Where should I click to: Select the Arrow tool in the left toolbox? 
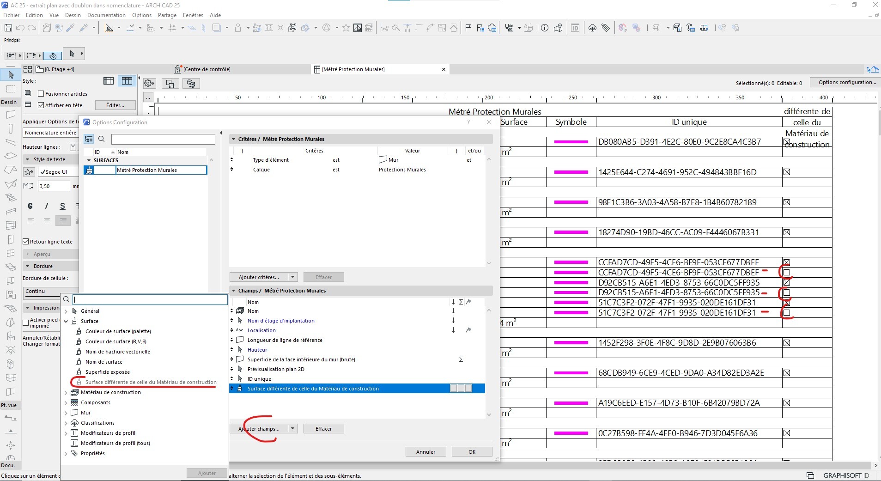click(x=11, y=74)
